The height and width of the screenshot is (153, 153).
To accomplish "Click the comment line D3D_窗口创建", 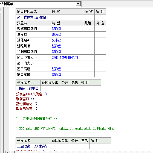I will [x=65, y=129].
